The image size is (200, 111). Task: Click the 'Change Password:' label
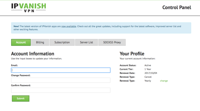point(21,75)
